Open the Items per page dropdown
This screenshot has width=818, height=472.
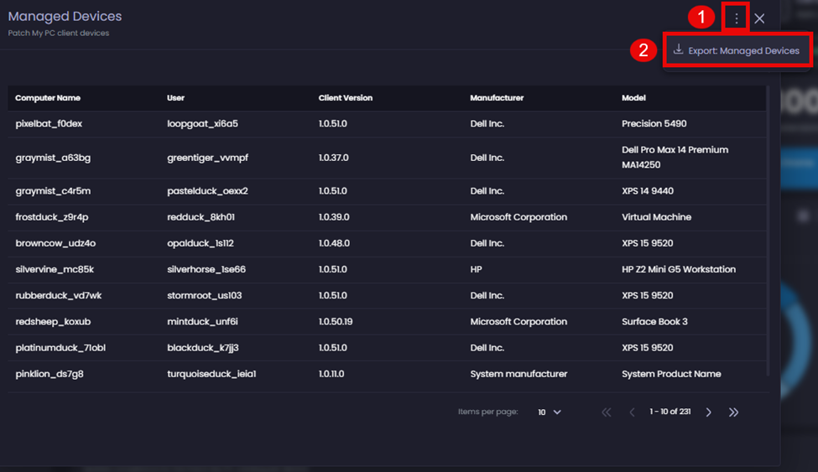click(x=550, y=412)
